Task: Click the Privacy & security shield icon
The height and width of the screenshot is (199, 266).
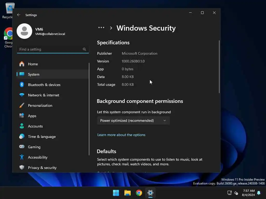Action: 22,168
